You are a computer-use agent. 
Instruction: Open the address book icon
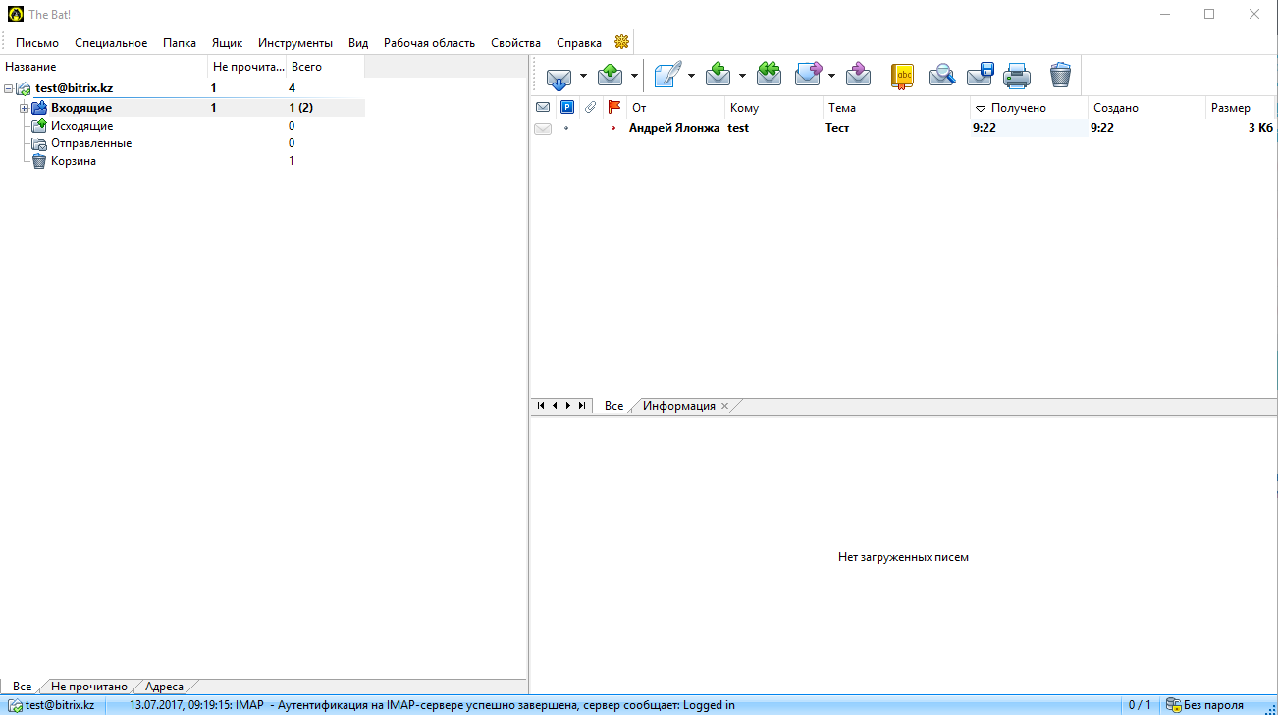pyautogui.click(x=902, y=76)
